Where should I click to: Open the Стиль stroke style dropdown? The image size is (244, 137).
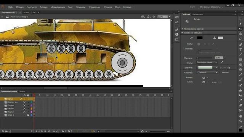(207, 62)
